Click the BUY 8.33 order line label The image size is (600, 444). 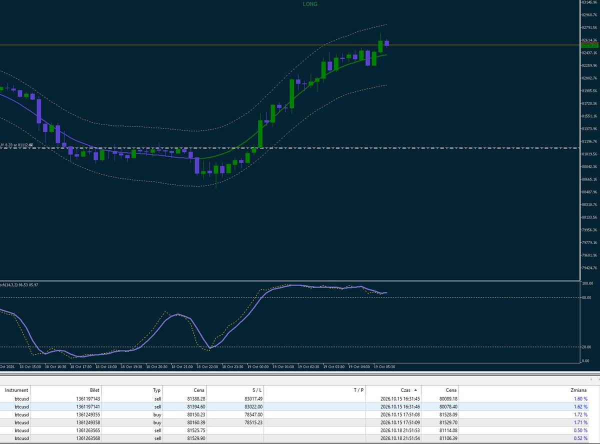coord(16,145)
